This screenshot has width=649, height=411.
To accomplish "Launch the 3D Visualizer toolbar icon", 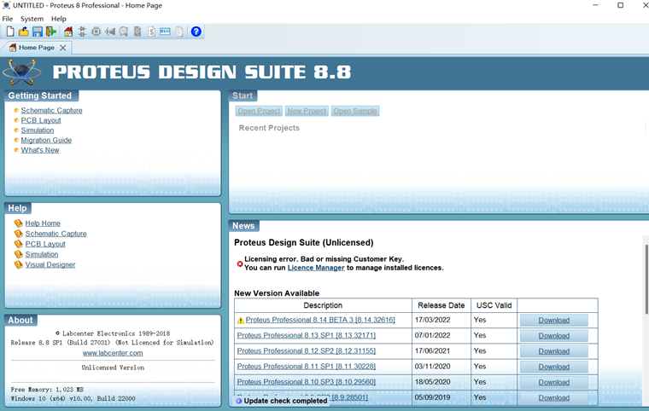I will tap(110, 32).
